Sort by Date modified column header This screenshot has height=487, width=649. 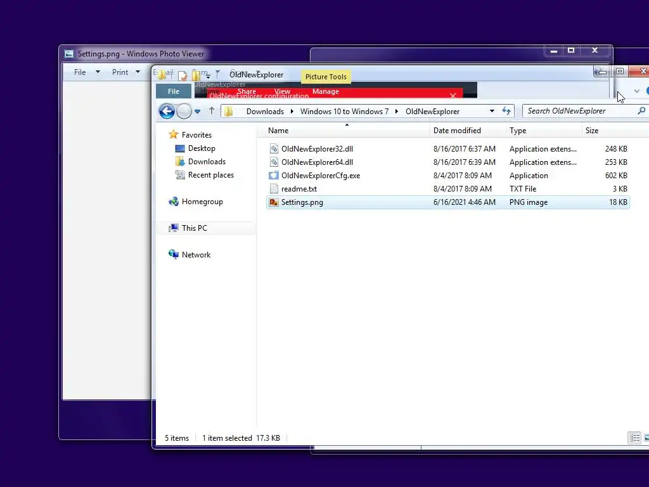(457, 131)
